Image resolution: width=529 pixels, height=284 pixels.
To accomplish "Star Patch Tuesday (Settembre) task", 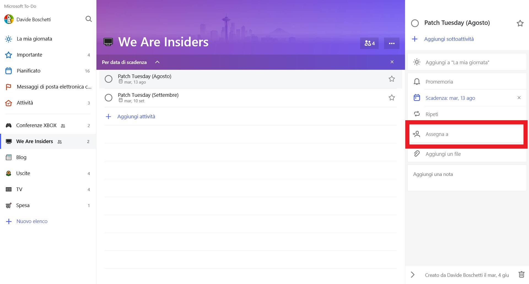I will pyautogui.click(x=392, y=98).
